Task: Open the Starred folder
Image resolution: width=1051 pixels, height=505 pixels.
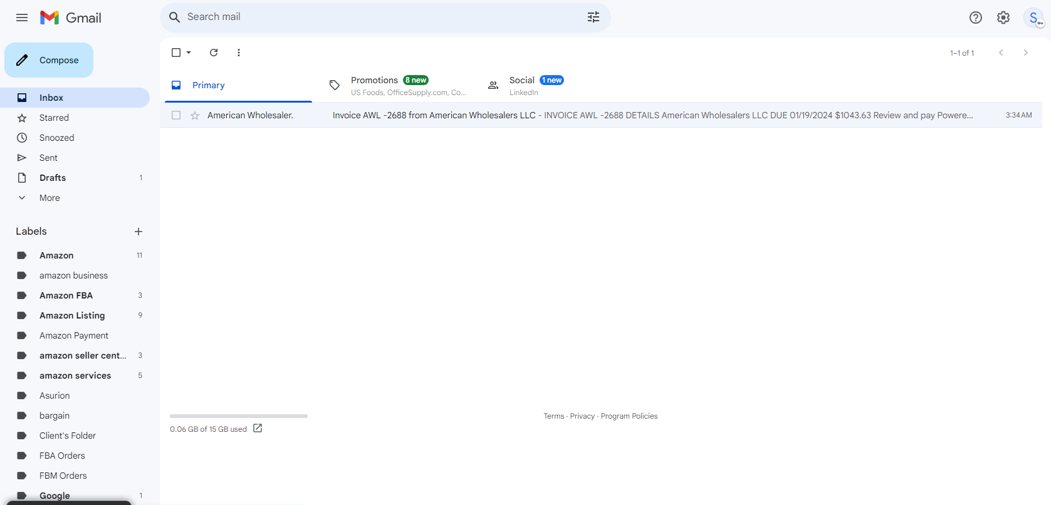Action: (75, 118)
